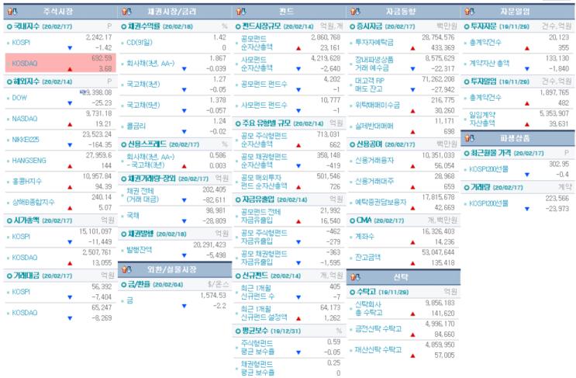Open the CD(91일) yield link
Image resolution: width=576 pixels, height=378 pixels.
click(140, 43)
